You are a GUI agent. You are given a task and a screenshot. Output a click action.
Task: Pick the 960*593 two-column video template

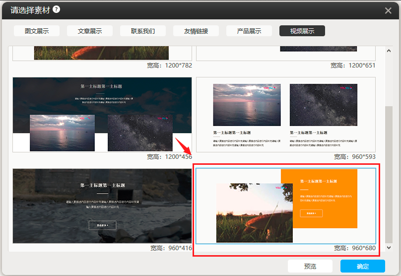tap(286, 114)
